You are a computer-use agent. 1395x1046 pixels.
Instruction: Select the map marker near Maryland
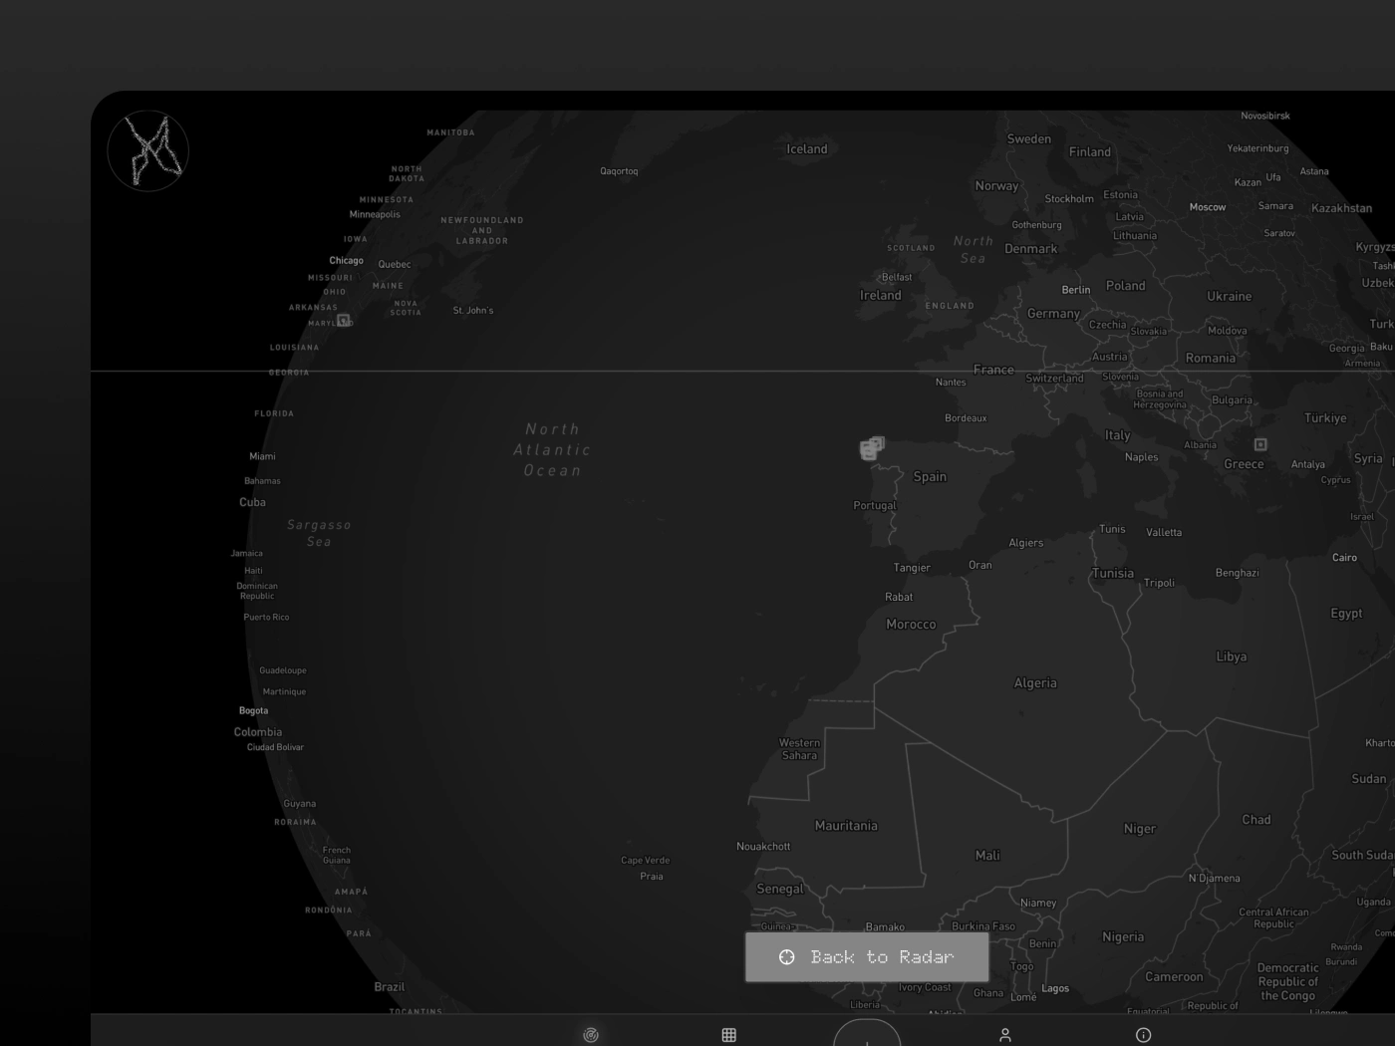coord(343,321)
